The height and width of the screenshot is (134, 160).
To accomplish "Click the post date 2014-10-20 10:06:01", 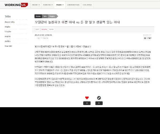I will (x=43, y=35).
